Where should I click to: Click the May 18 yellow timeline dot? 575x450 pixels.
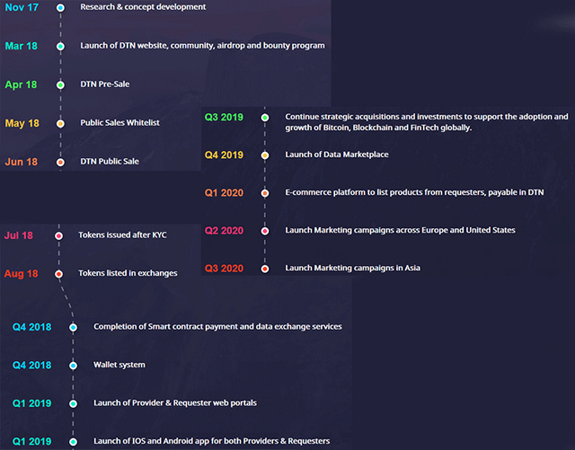tap(60, 124)
